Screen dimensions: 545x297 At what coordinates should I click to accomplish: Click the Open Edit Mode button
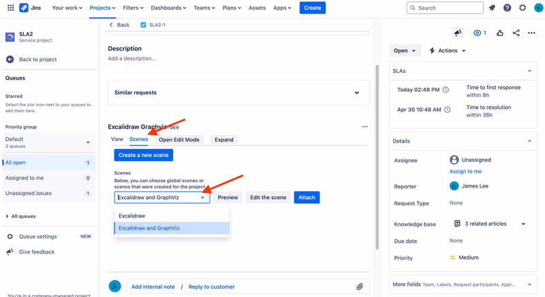[179, 139]
